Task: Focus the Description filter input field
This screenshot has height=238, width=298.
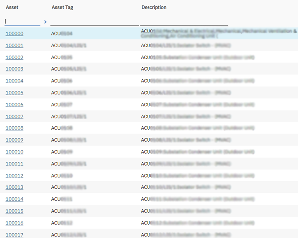Action: coord(184,21)
